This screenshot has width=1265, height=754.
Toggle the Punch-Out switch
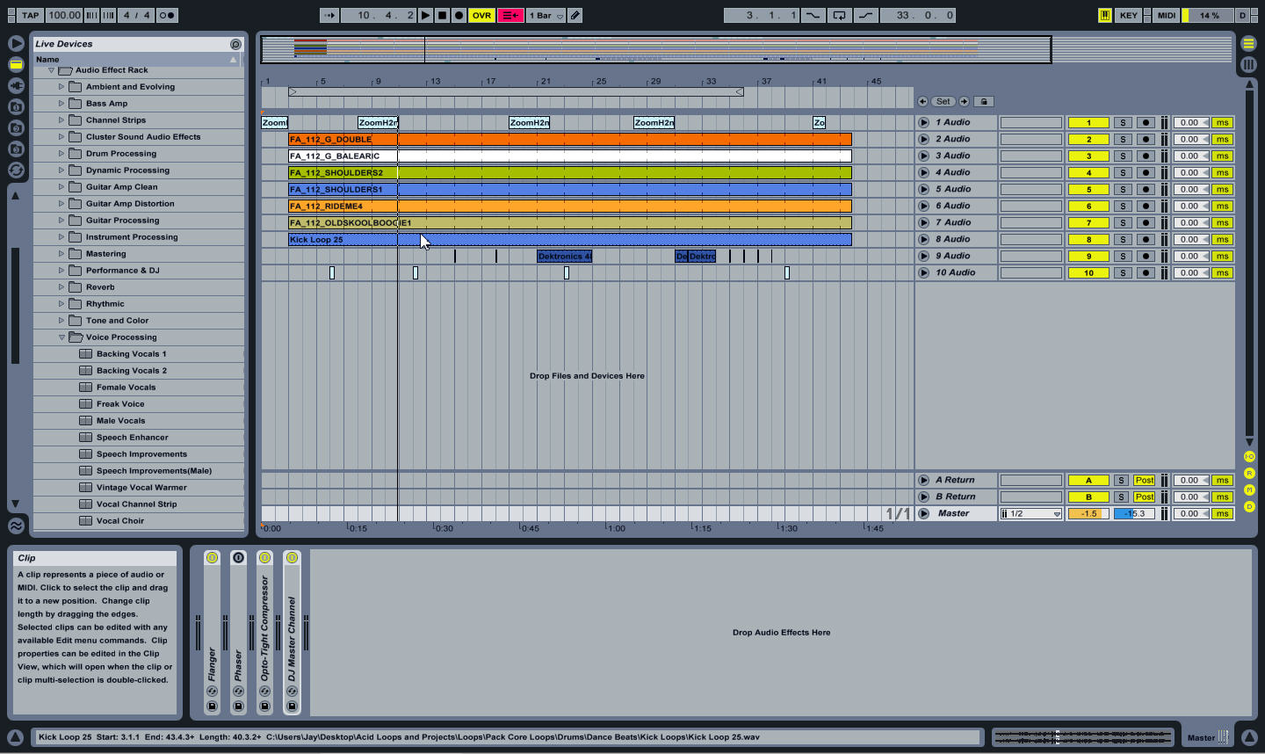tap(866, 15)
